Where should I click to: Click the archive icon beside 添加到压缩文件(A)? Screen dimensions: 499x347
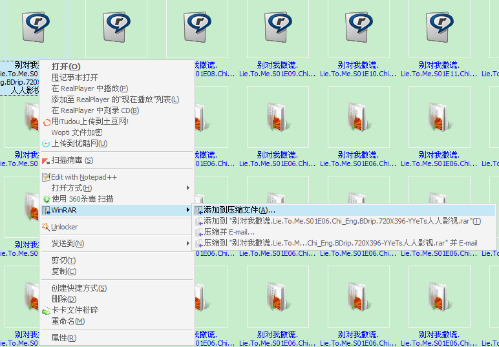199,210
